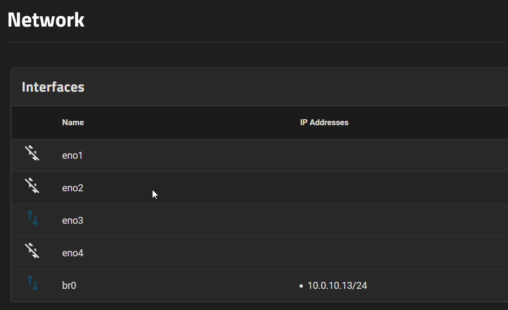508x310 pixels.
Task: Click the disconnected link icon for eno2
Action: coord(33,187)
